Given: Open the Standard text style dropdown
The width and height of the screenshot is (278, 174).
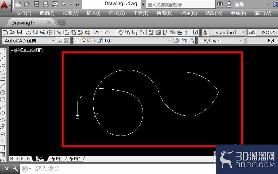Looking at the screenshot, I should (228, 32).
